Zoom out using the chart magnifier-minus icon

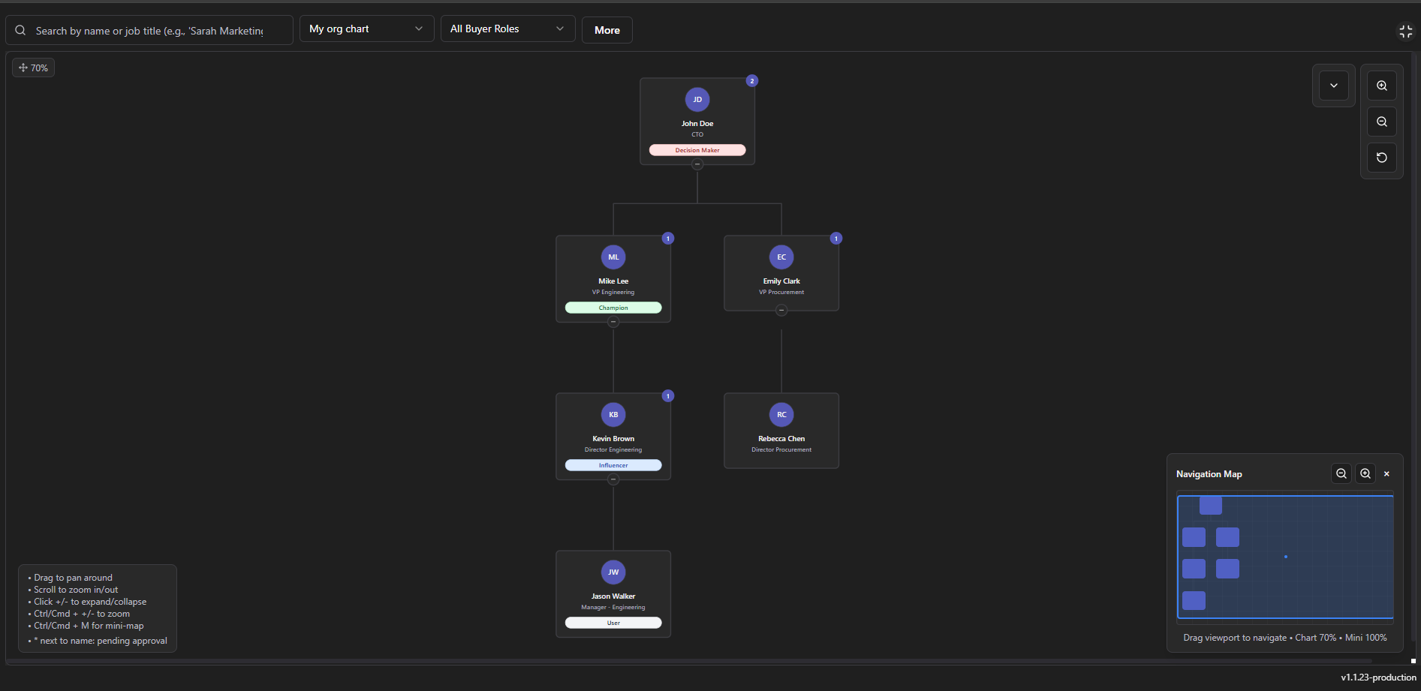point(1381,121)
